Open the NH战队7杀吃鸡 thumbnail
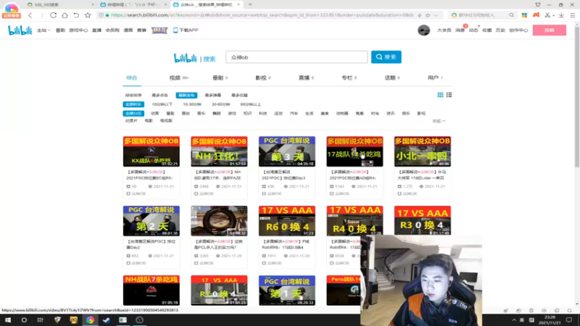The height and width of the screenshot is (326, 580). tap(152, 291)
